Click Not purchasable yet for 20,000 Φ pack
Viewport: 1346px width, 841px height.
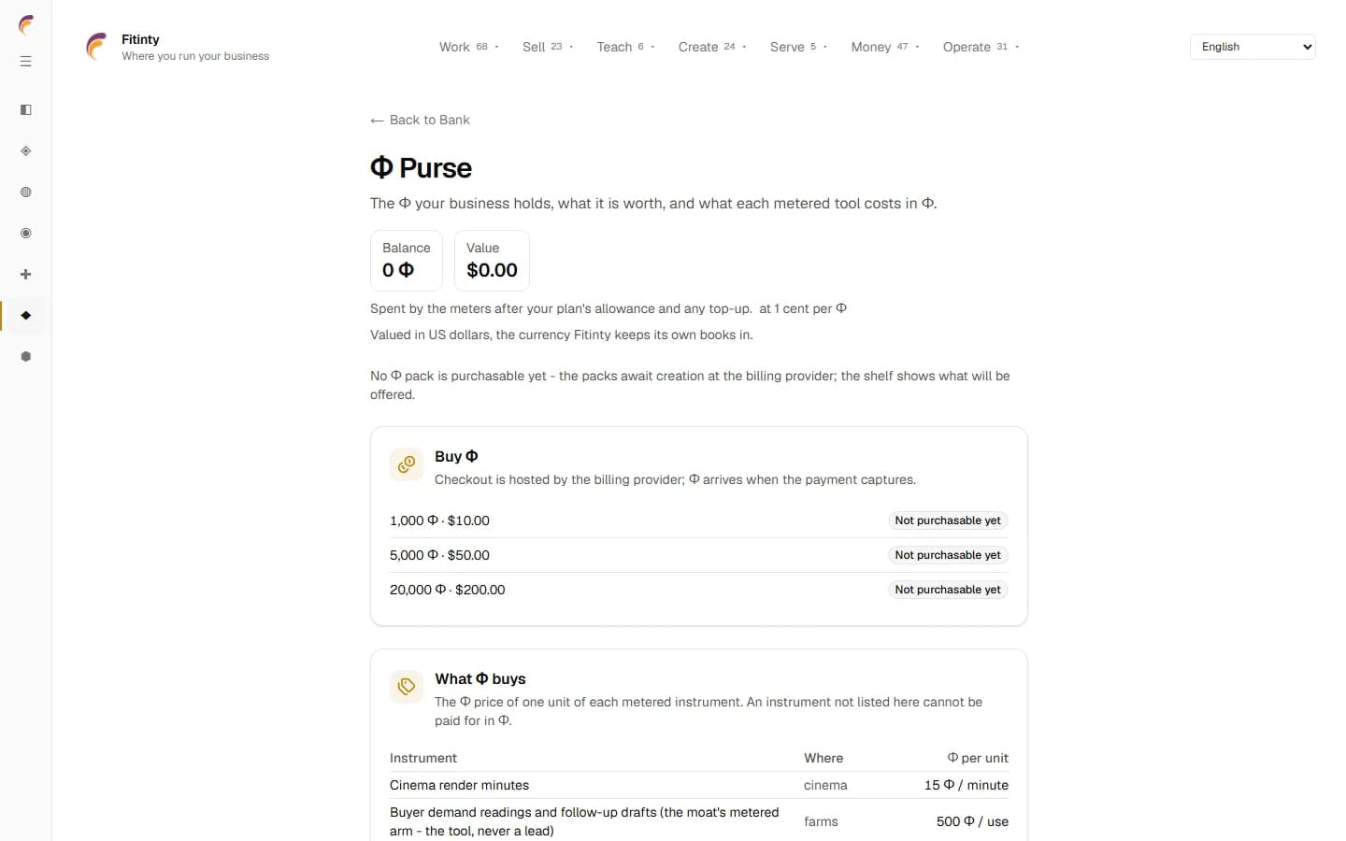(948, 590)
